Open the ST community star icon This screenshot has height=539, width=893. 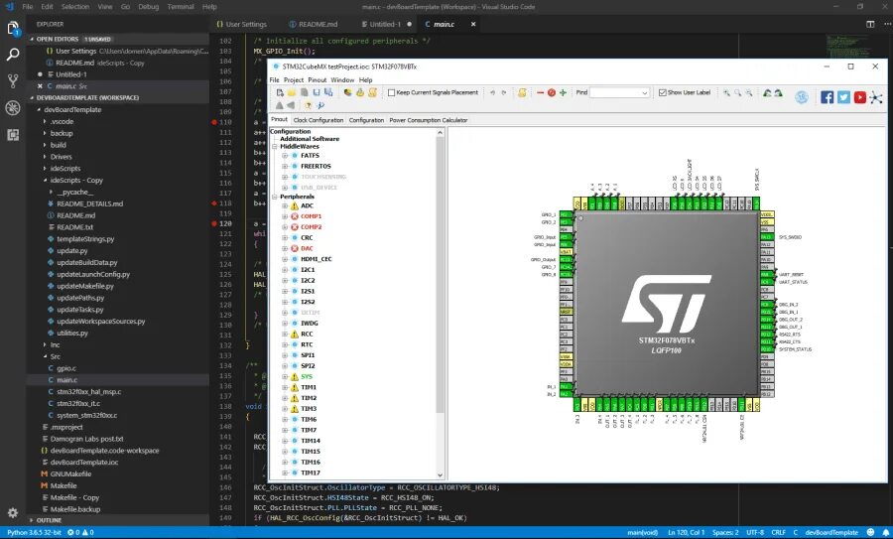876,97
